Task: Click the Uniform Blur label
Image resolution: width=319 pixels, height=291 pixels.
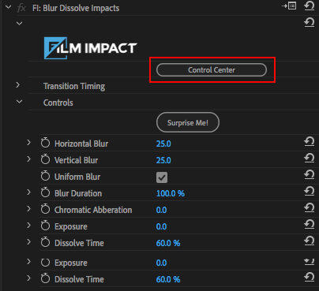Action: (x=77, y=177)
